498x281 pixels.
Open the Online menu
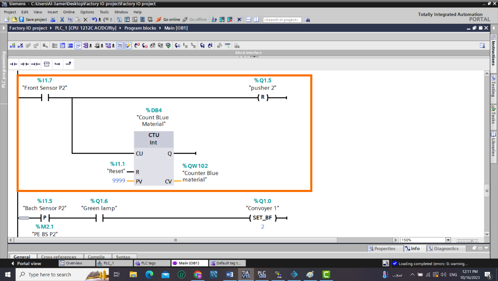coord(69,12)
